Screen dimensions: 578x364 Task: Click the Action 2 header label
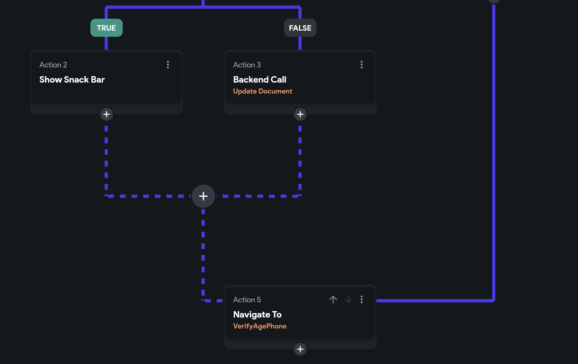[53, 65]
